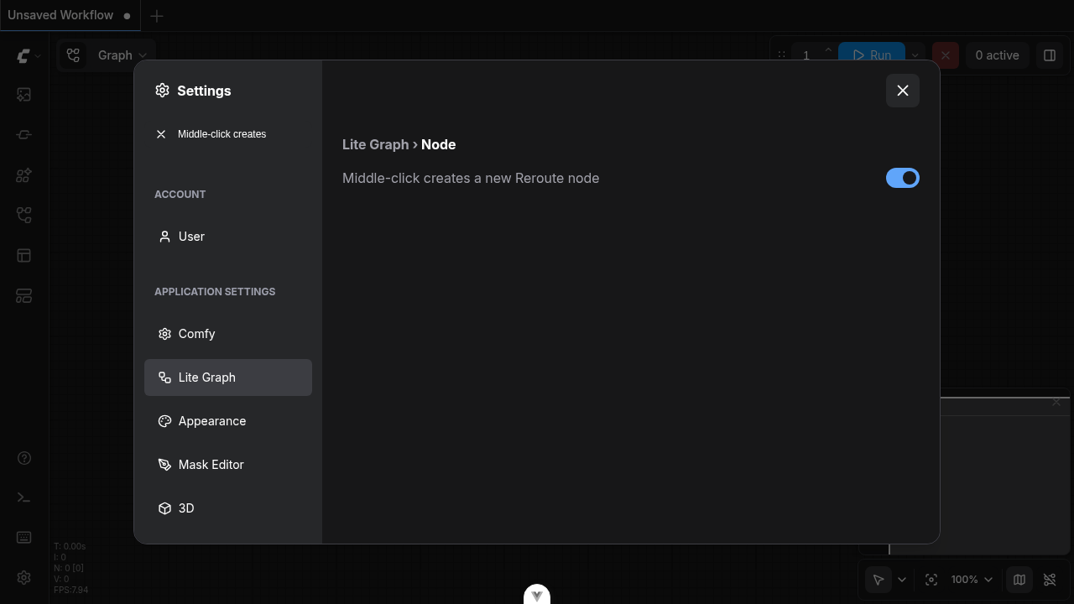
Task: Open the keyboard shortcuts panel icon
Action: pos(23,538)
